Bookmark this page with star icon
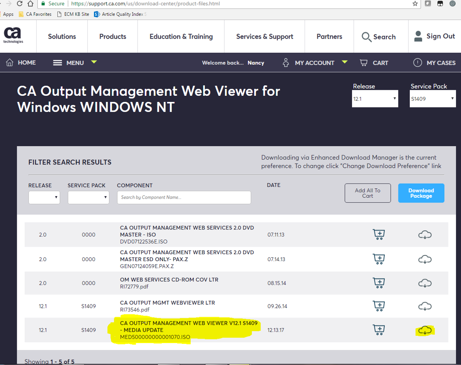Image resolution: width=461 pixels, height=365 pixels. (415, 4)
